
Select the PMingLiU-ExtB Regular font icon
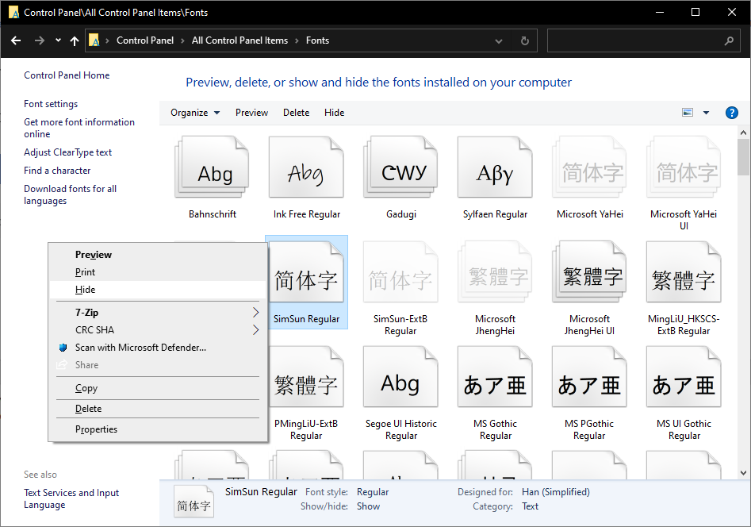[x=307, y=377]
